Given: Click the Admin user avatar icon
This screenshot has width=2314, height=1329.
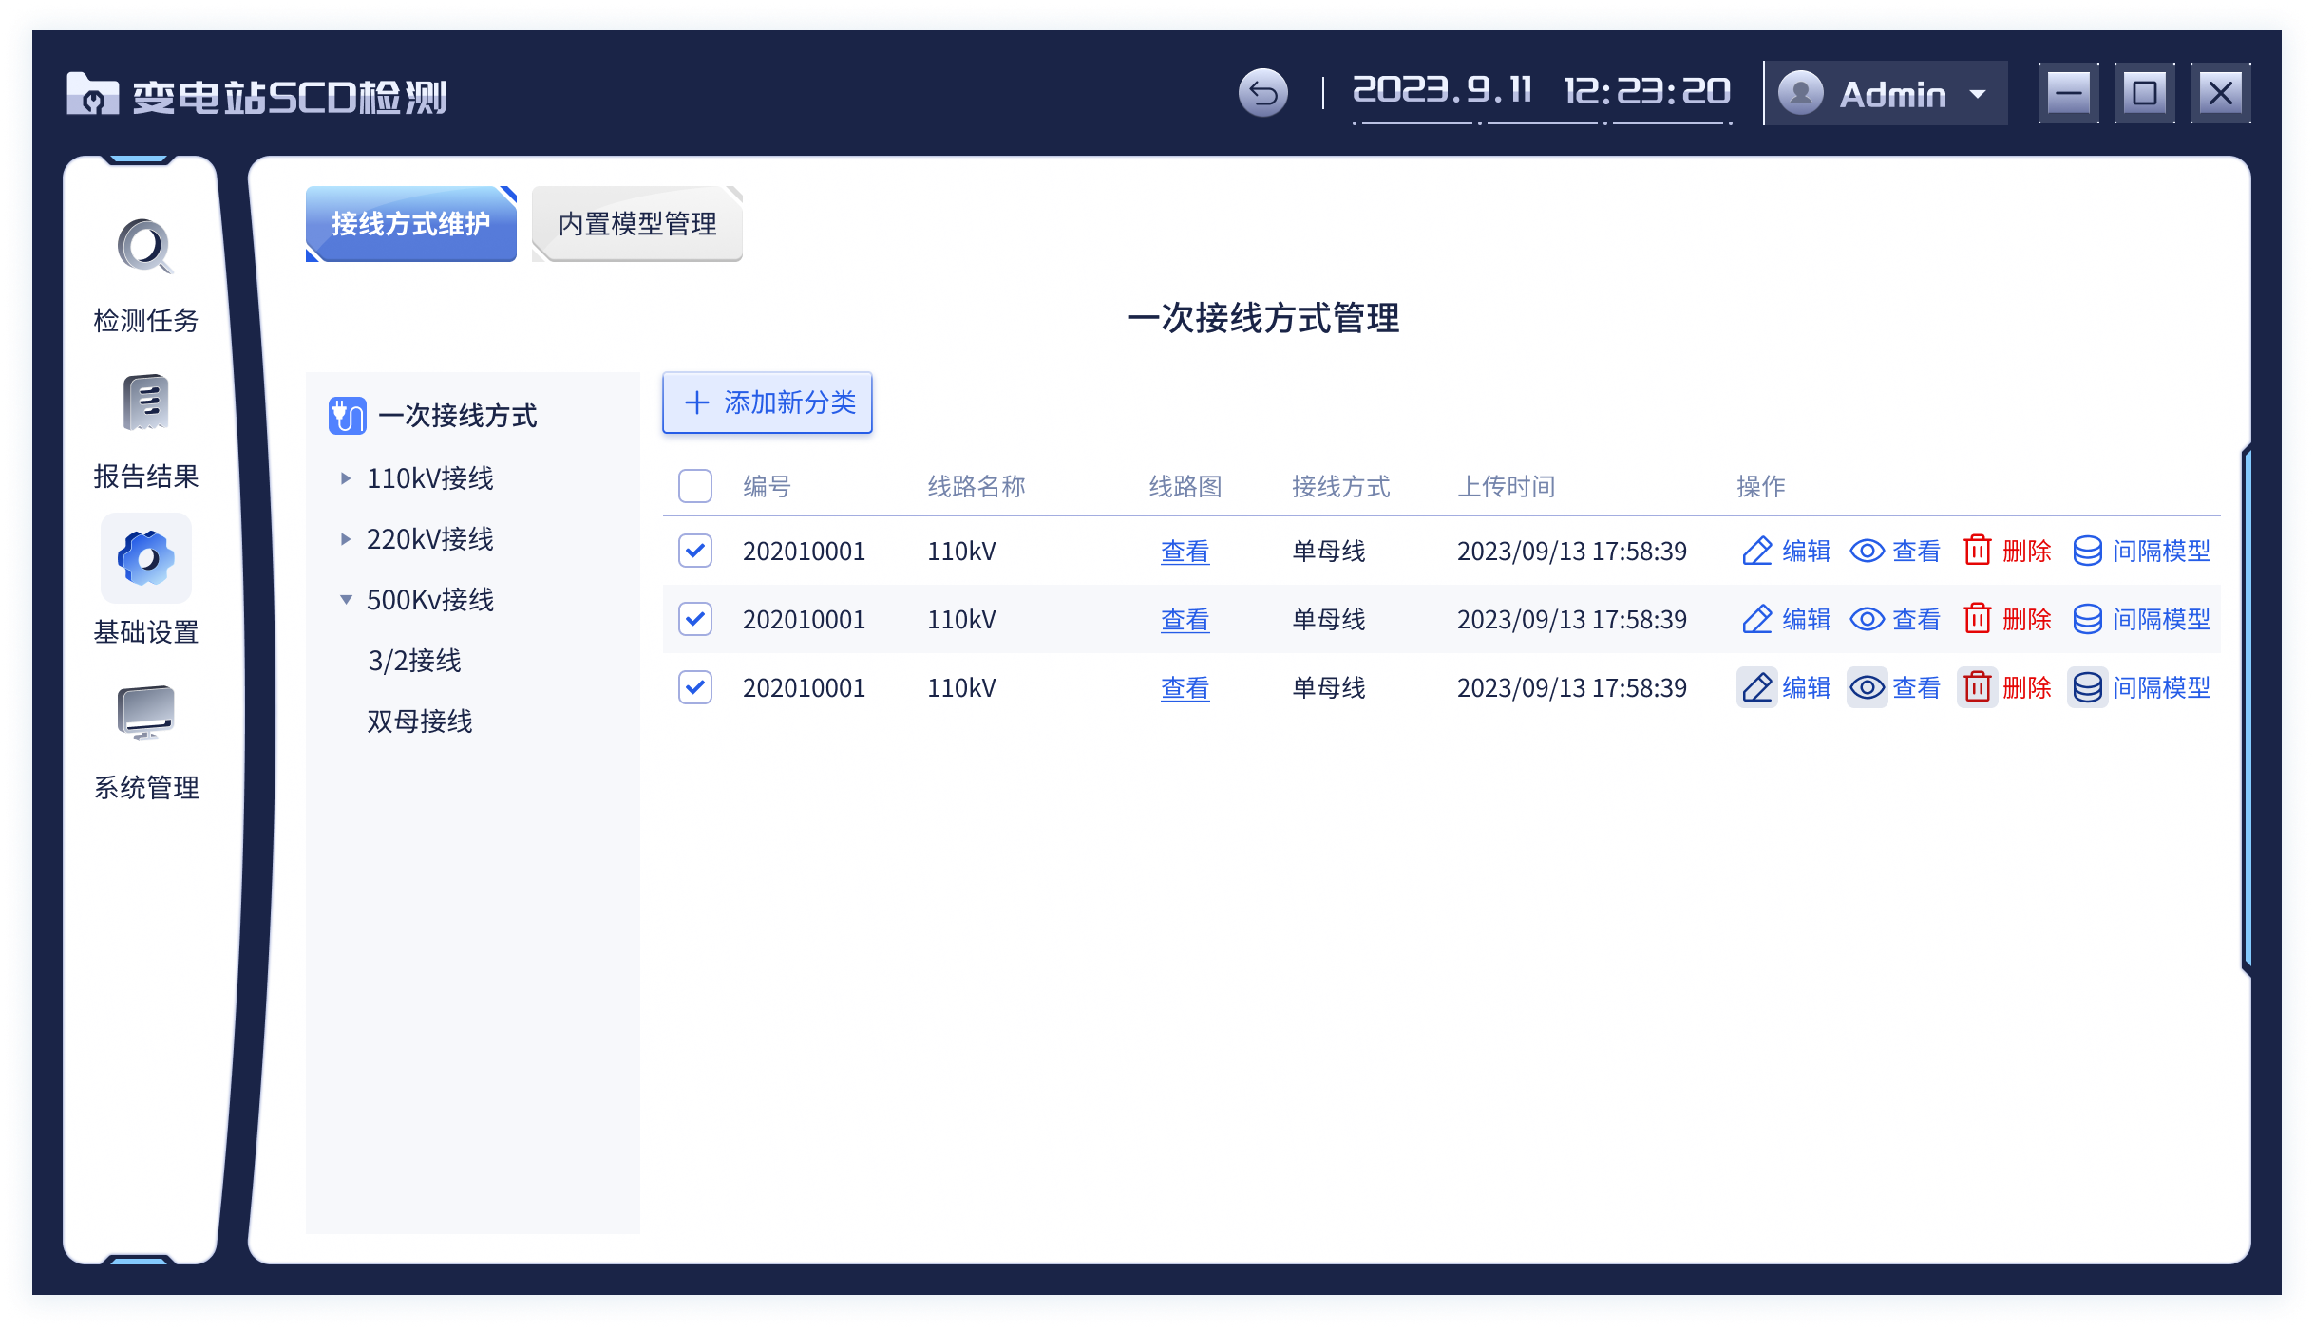Looking at the screenshot, I should [x=1800, y=93].
